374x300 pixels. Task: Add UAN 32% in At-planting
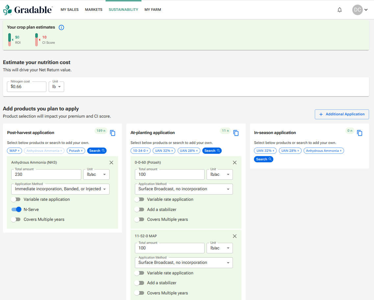pos(164,151)
